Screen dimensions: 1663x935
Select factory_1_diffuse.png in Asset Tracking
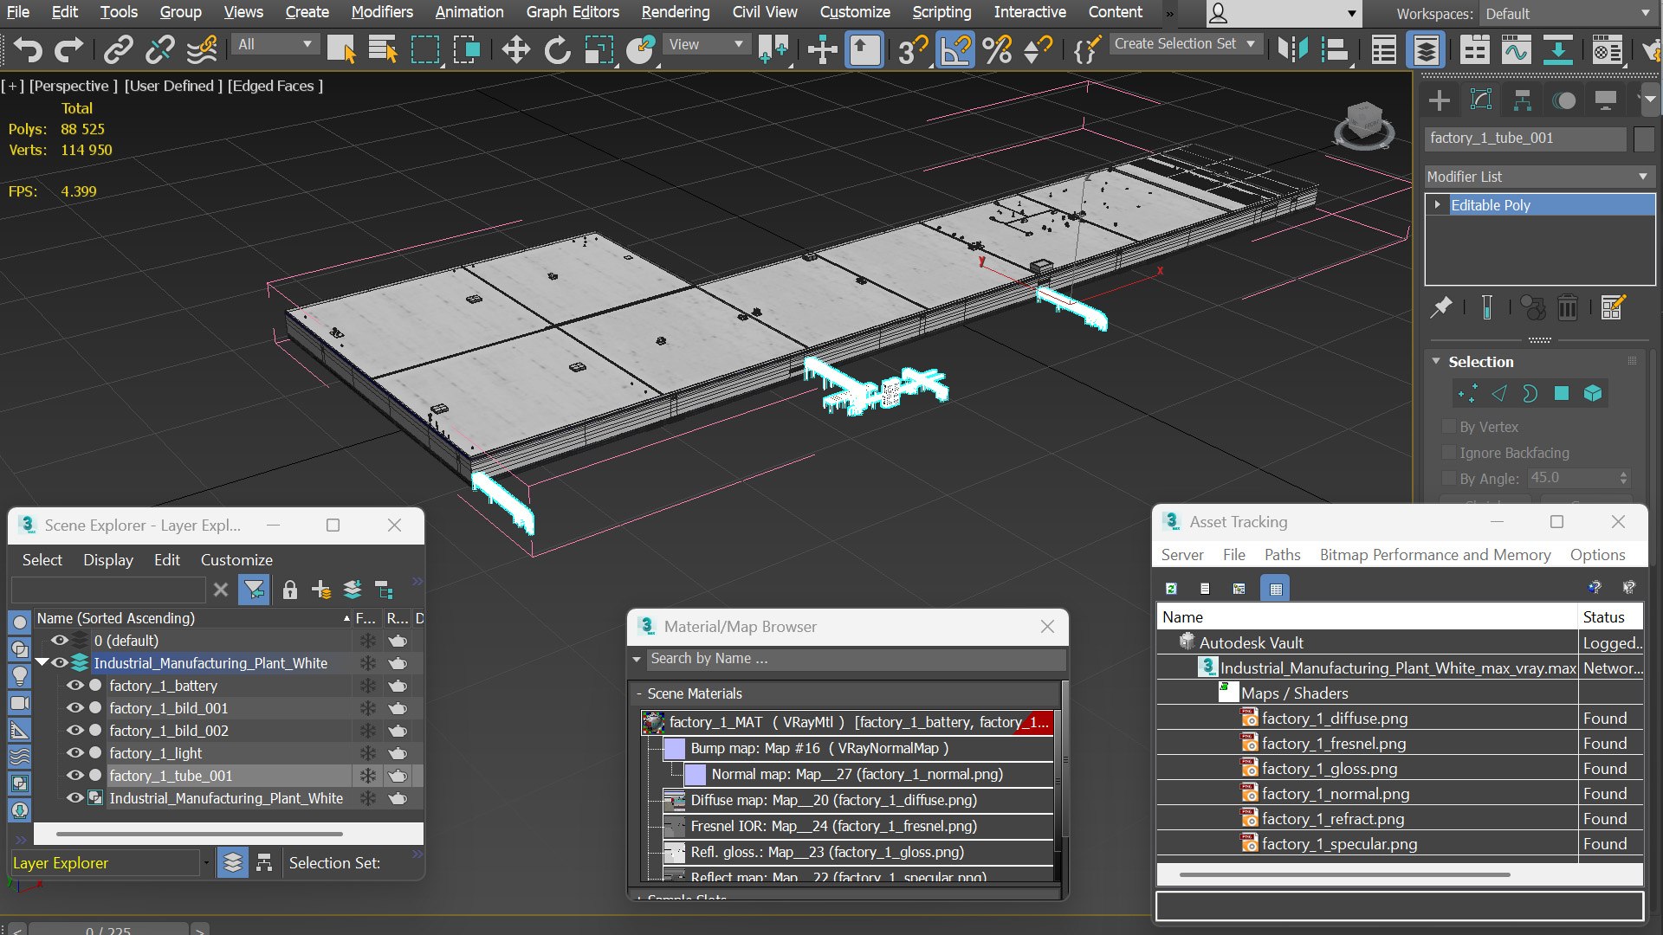1335,719
